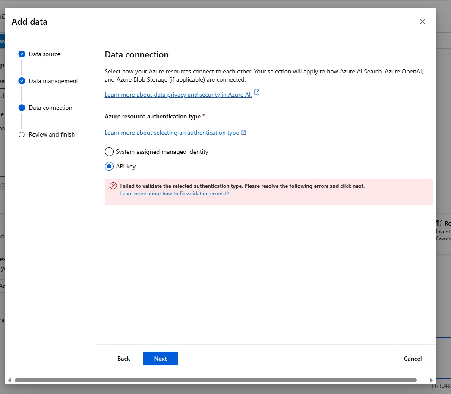Click Review and finish empty circle indicator
The image size is (451, 394).
pos(22,134)
